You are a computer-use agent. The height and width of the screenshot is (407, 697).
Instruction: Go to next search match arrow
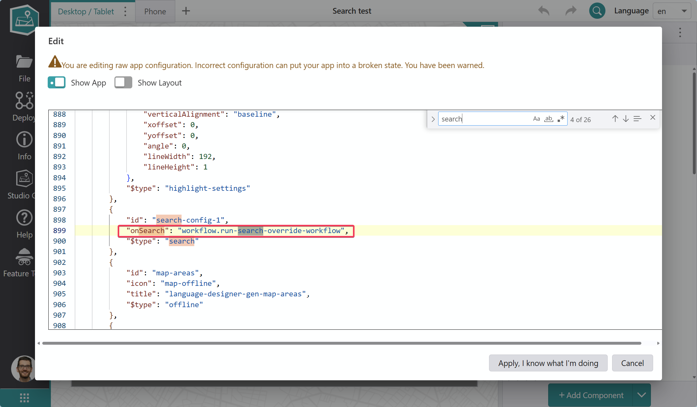pyautogui.click(x=626, y=119)
